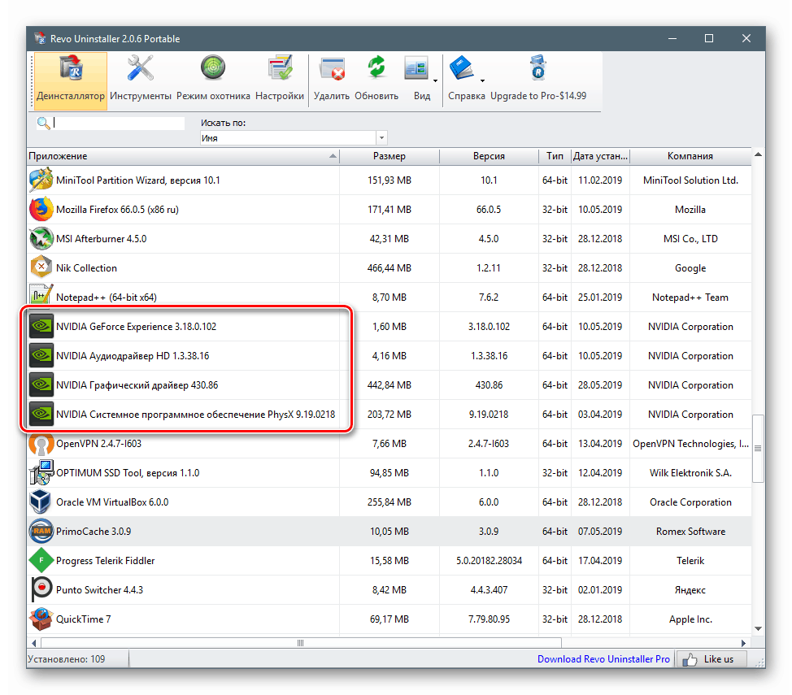The image size is (792, 695).
Task: Open the Деинсталлятор toolbar section
Action: (x=71, y=80)
